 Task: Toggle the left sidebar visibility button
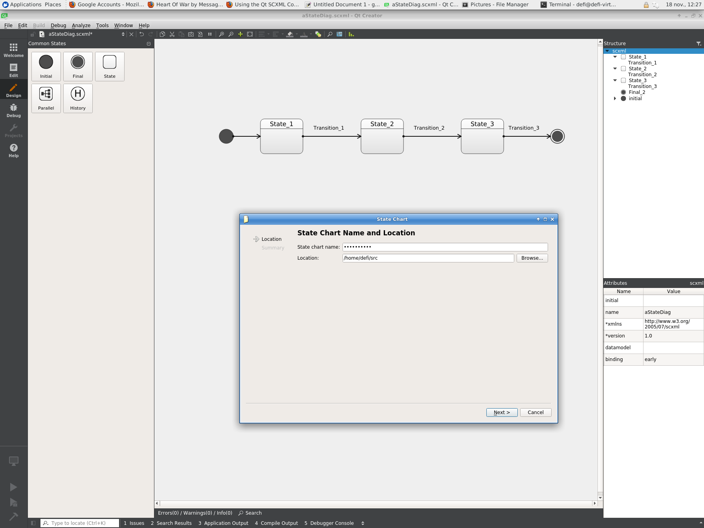tap(33, 523)
